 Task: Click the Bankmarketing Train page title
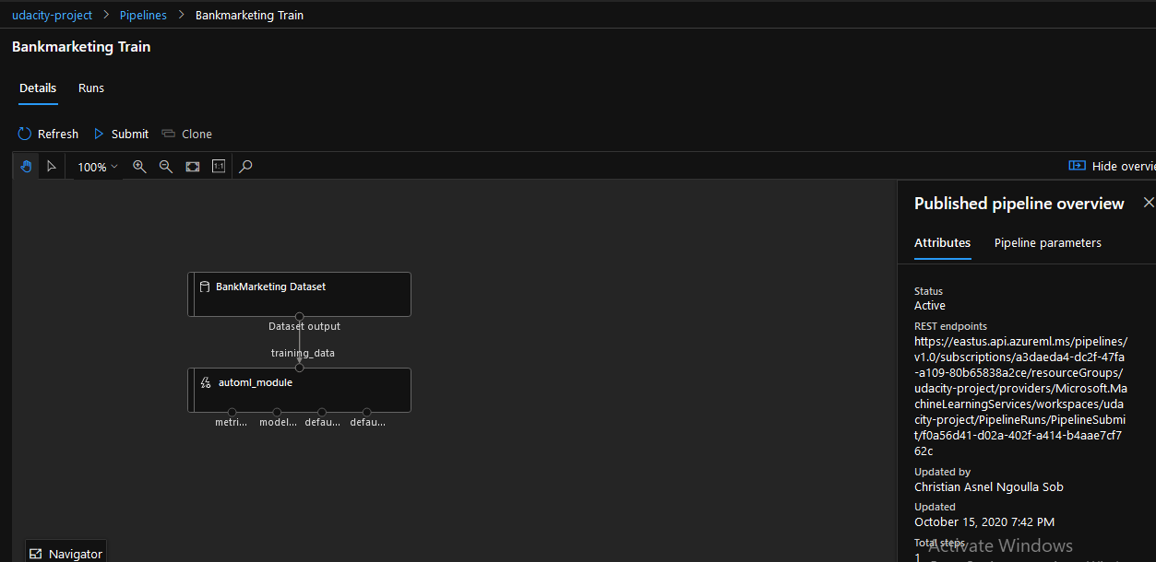pyautogui.click(x=81, y=47)
